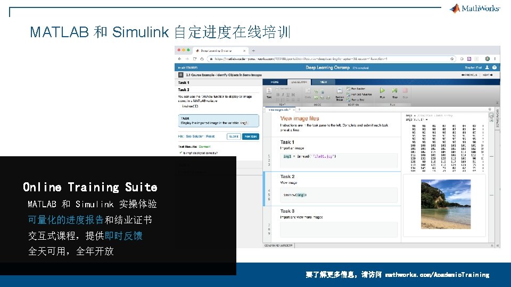
Task: Toggle monospace formatting in ribbon
Action: click(x=293, y=95)
